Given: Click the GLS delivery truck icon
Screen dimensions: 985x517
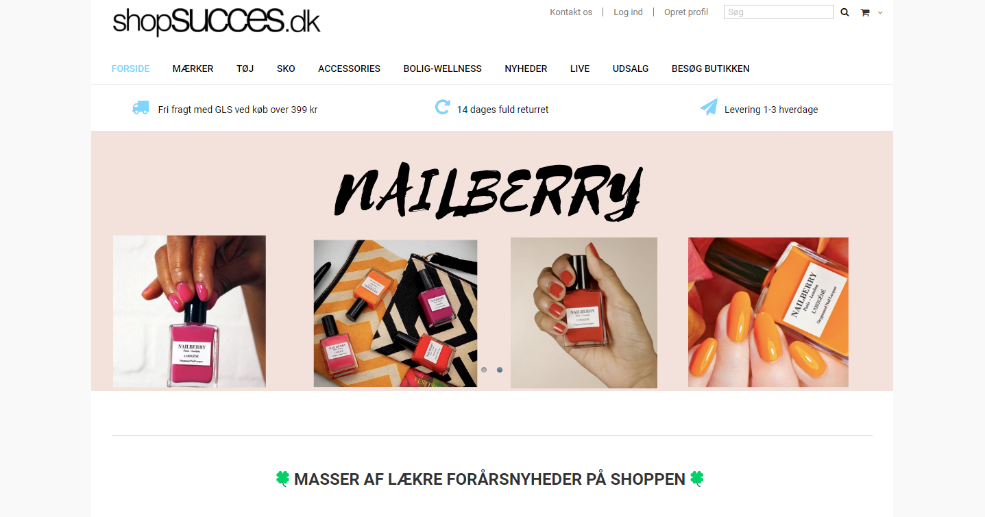Looking at the screenshot, I should click(x=141, y=108).
